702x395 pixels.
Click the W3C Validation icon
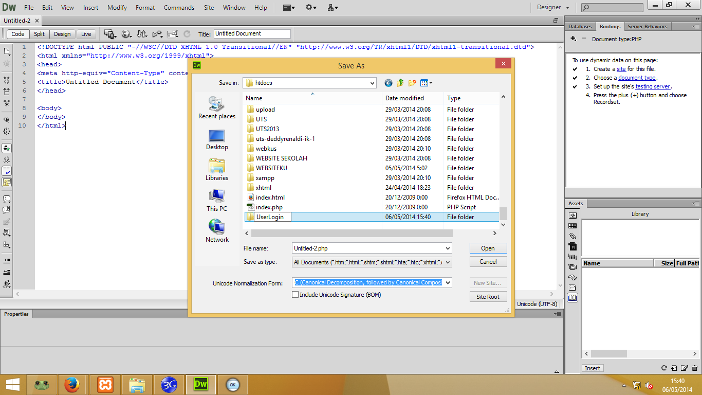point(158,33)
